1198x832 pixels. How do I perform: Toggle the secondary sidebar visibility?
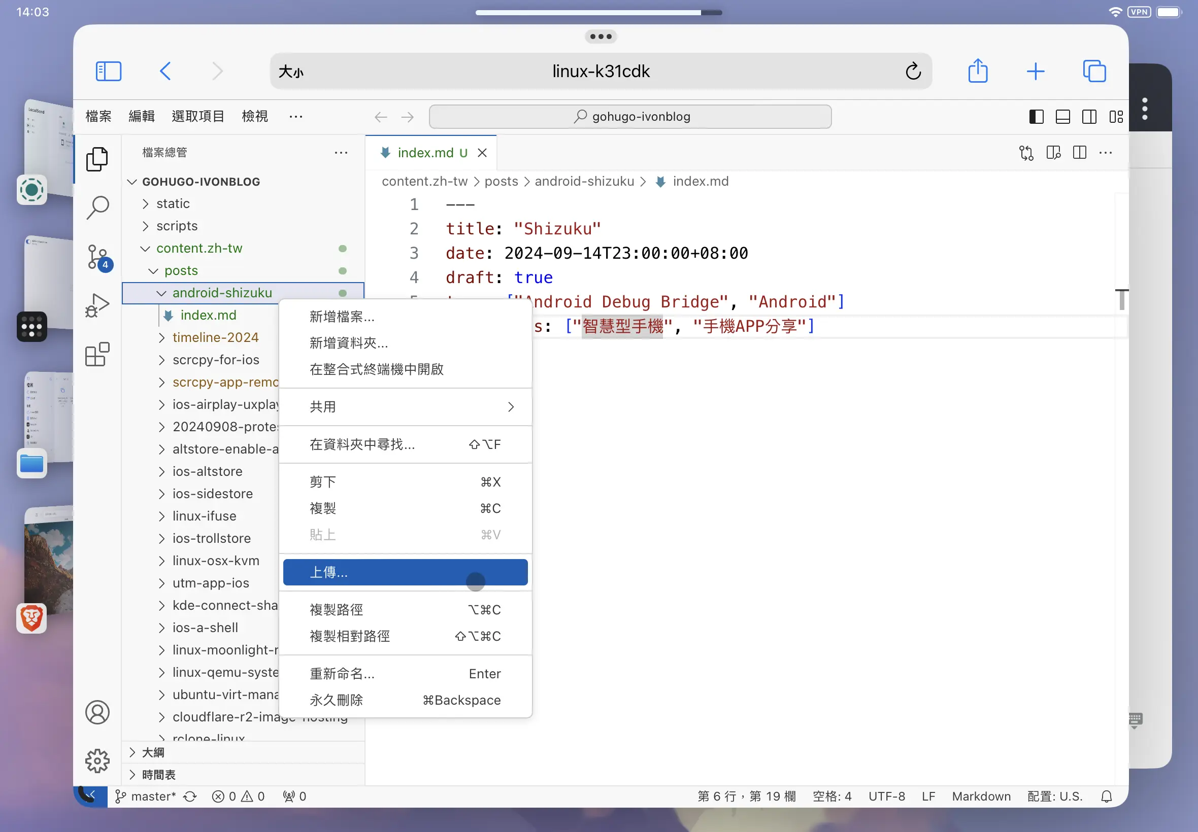click(1089, 117)
